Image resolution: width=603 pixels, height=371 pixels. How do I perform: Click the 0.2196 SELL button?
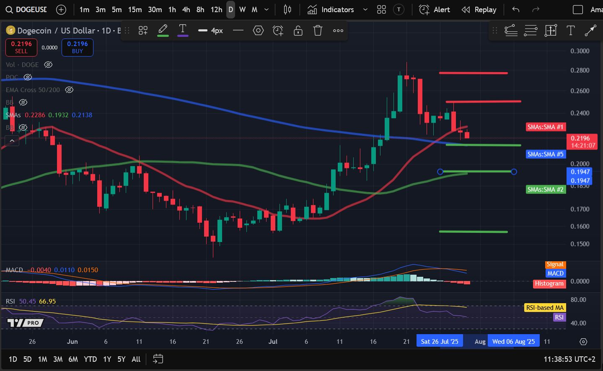21,47
